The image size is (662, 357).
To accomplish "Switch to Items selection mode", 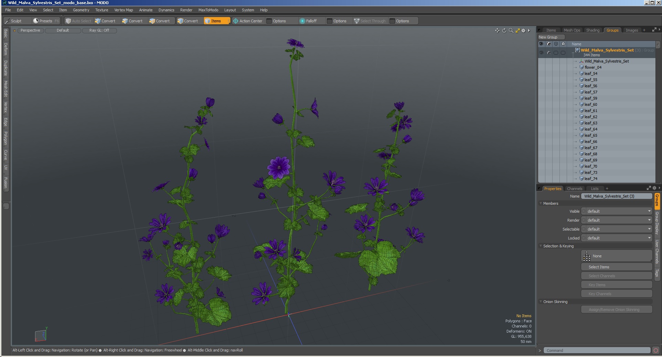I will pyautogui.click(x=216, y=21).
